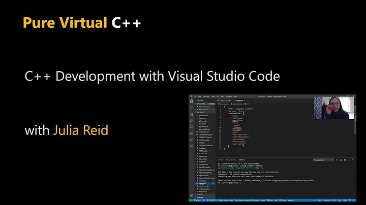This screenshot has height=205, width=366.
Task: Click the UTF-8 encoding in the status bar
Action: pos(334,200)
